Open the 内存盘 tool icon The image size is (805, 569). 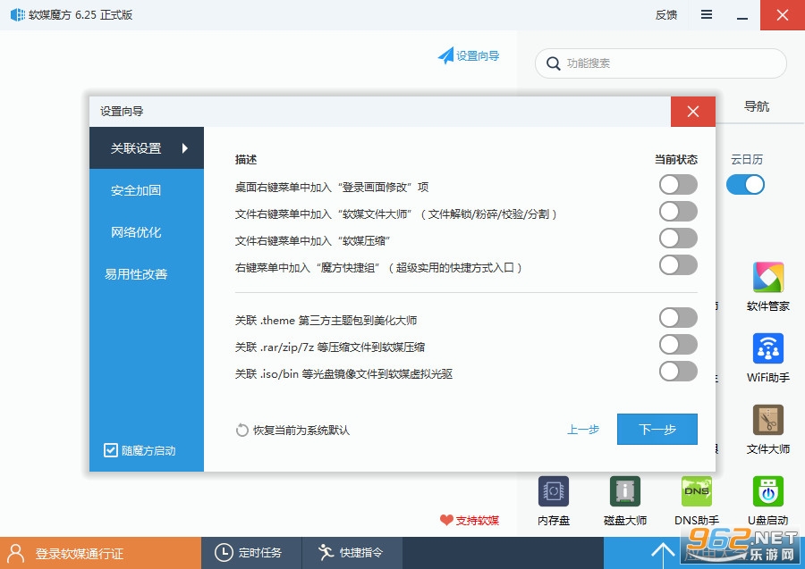pyautogui.click(x=554, y=491)
